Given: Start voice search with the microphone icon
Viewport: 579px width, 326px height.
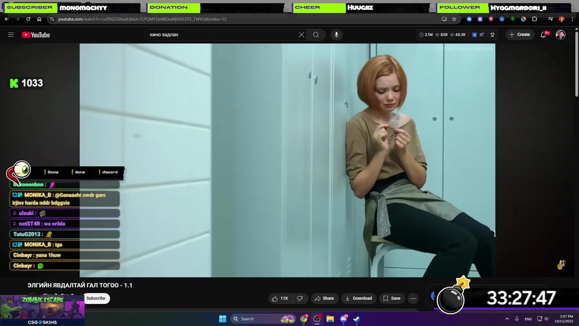Looking at the screenshot, I should coord(336,34).
